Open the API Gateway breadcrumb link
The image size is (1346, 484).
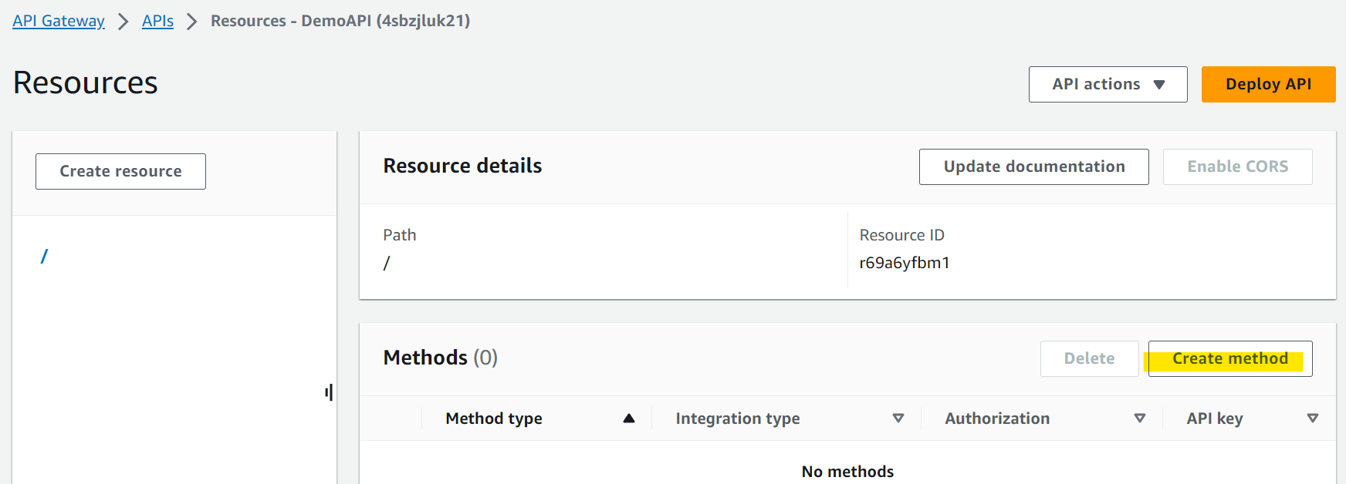coord(59,21)
